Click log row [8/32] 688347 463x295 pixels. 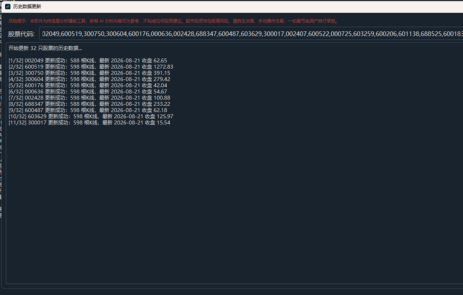[89, 104]
